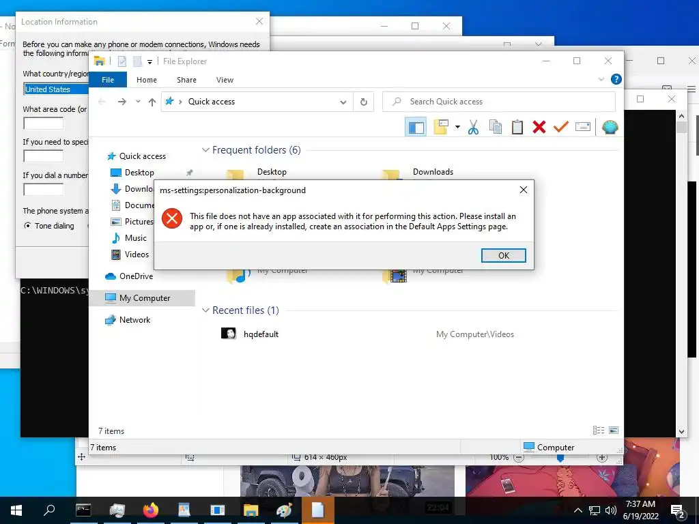The height and width of the screenshot is (524, 699).
Task: Open Command Prompt from the taskbar
Action: [x=83, y=510]
